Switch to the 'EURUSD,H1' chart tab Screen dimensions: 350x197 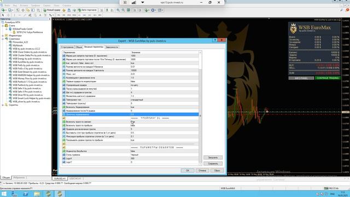tap(60, 179)
